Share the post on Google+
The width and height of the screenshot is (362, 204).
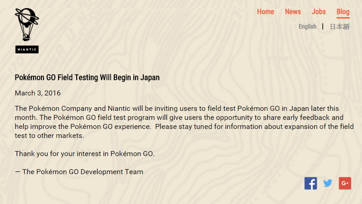coord(345,183)
